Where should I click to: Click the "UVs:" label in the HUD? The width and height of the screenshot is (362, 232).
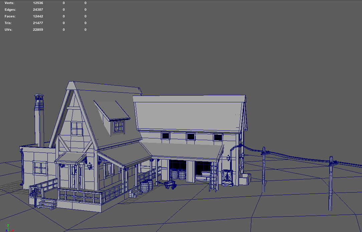pyautogui.click(x=8, y=30)
